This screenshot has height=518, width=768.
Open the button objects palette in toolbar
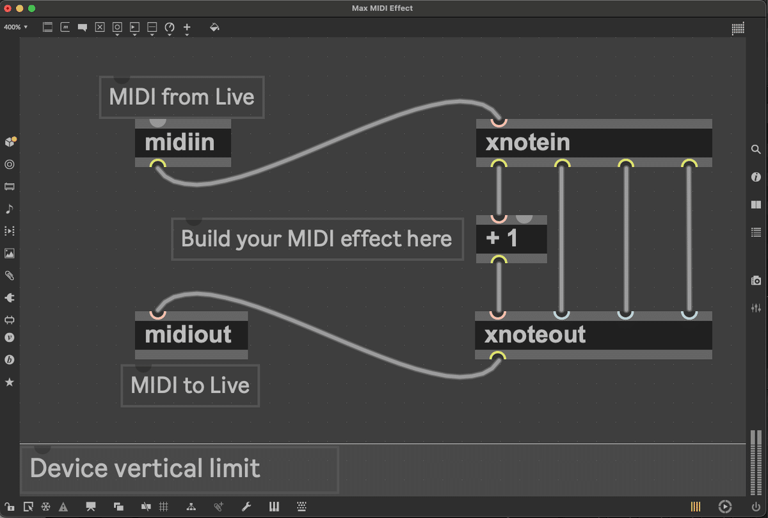(117, 28)
